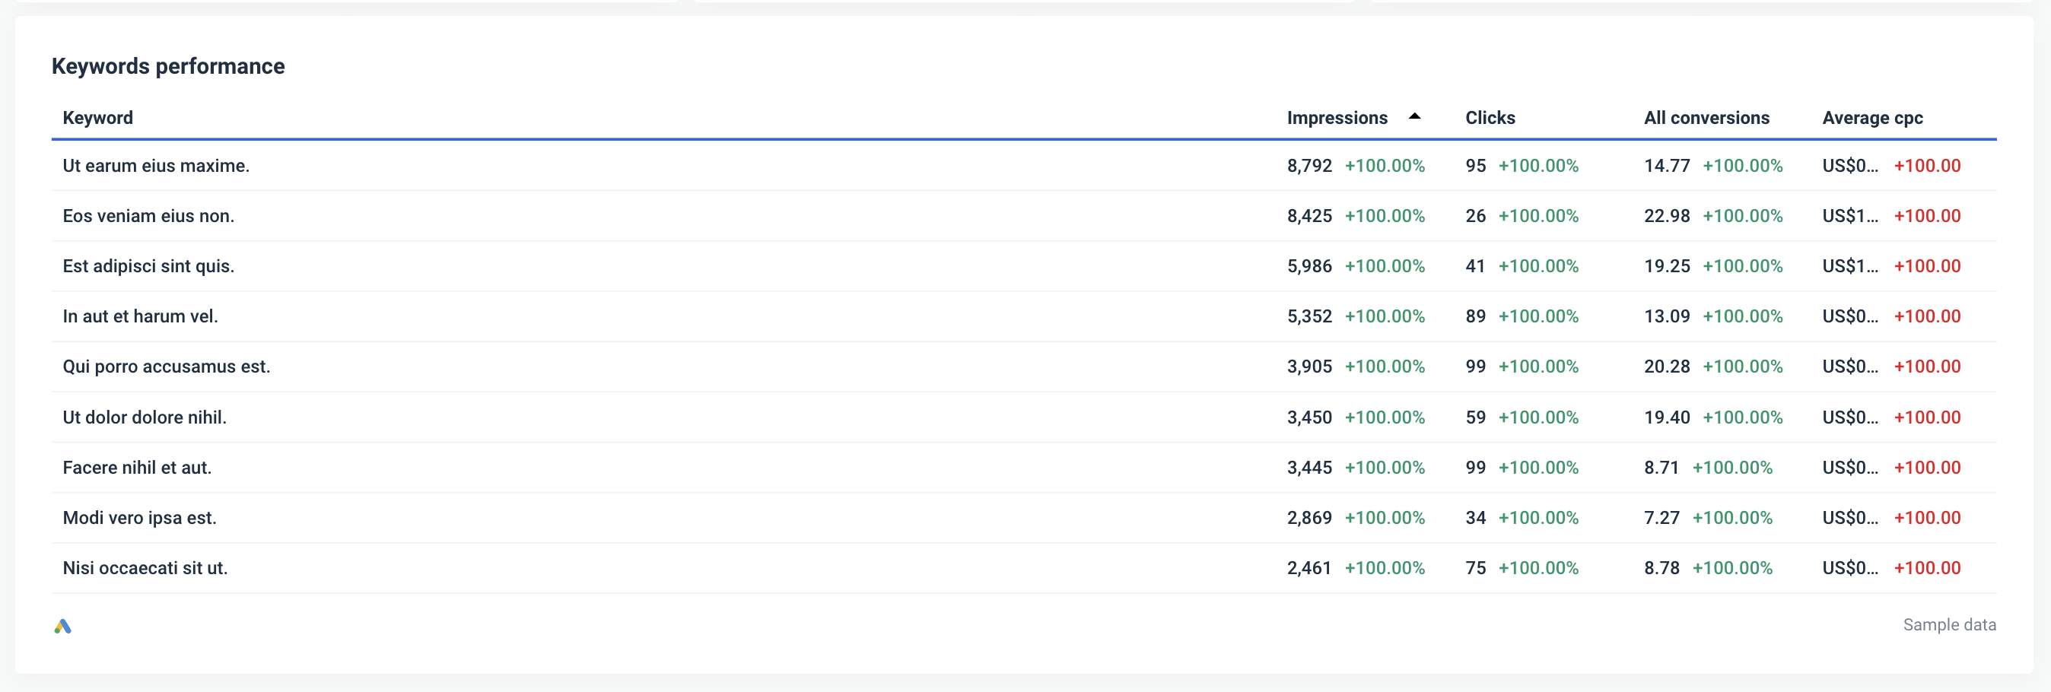Click conversions value 14.77
Viewport: 2051px width, 692px height.
[1666, 166]
